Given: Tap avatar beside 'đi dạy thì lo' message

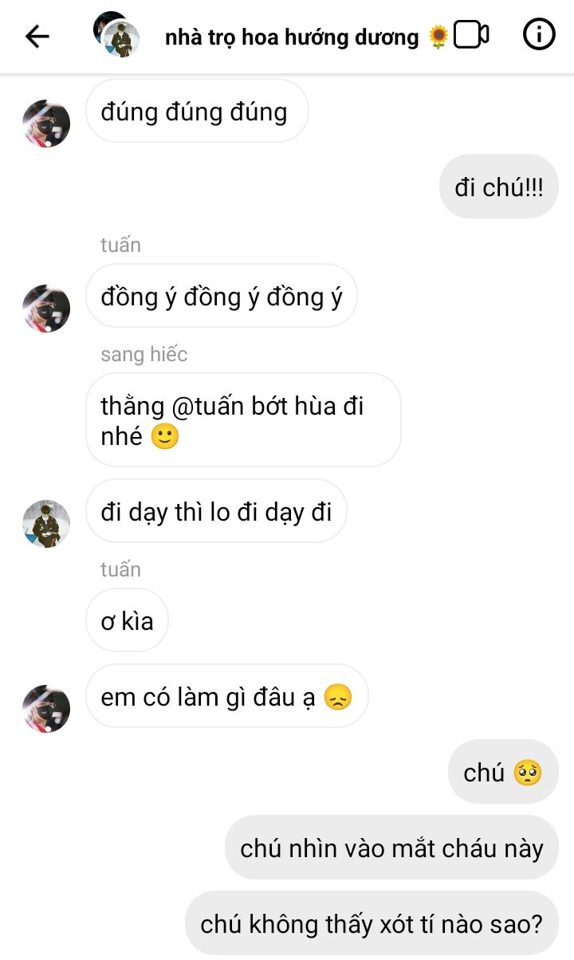Looking at the screenshot, I should point(46,524).
